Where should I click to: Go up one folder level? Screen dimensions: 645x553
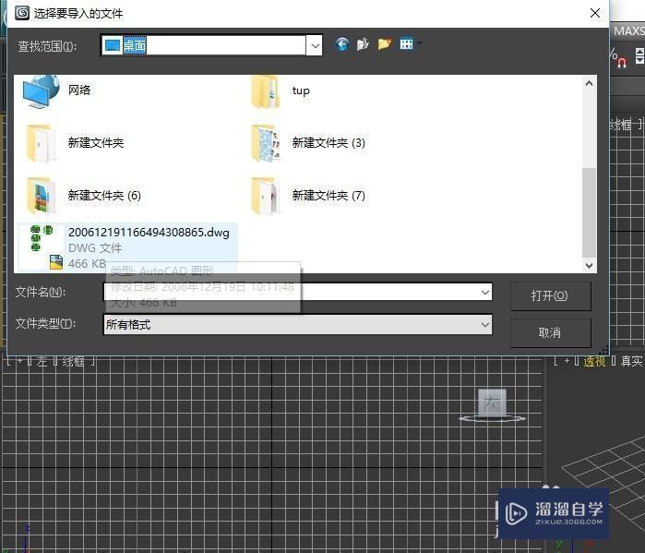(x=363, y=44)
